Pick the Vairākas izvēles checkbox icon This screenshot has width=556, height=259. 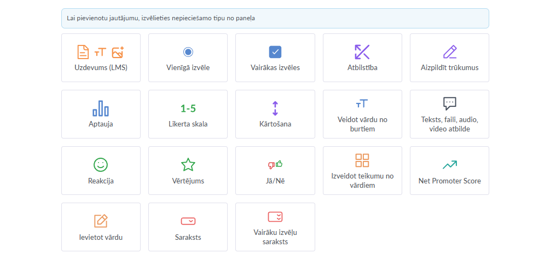(x=275, y=52)
